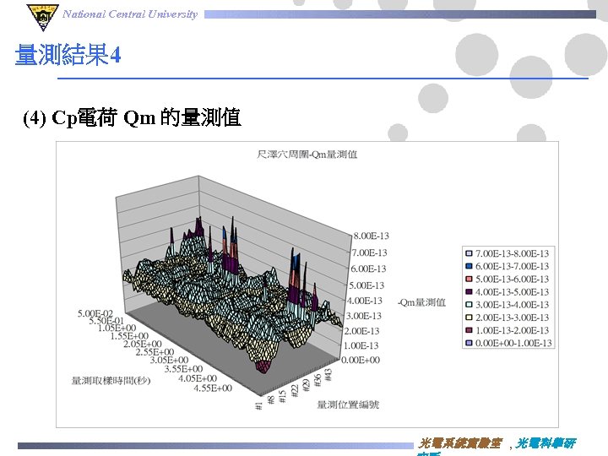
Task: Click legend swatch for 5.00E-13-6.00E-13
Action: click(x=469, y=280)
